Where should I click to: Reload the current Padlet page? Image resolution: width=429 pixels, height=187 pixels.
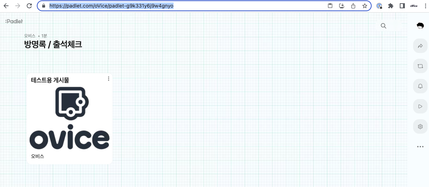(29, 6)
